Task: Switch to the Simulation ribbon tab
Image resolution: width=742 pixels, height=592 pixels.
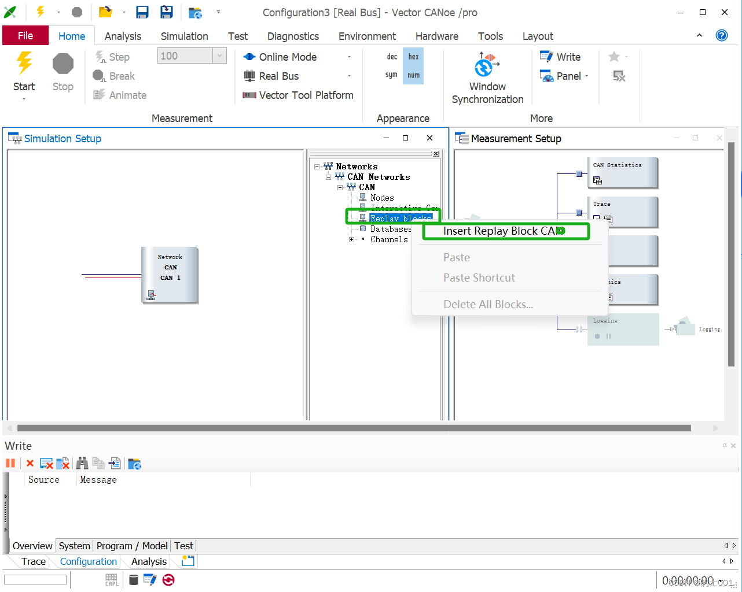Action: click(x=185, y=36)
